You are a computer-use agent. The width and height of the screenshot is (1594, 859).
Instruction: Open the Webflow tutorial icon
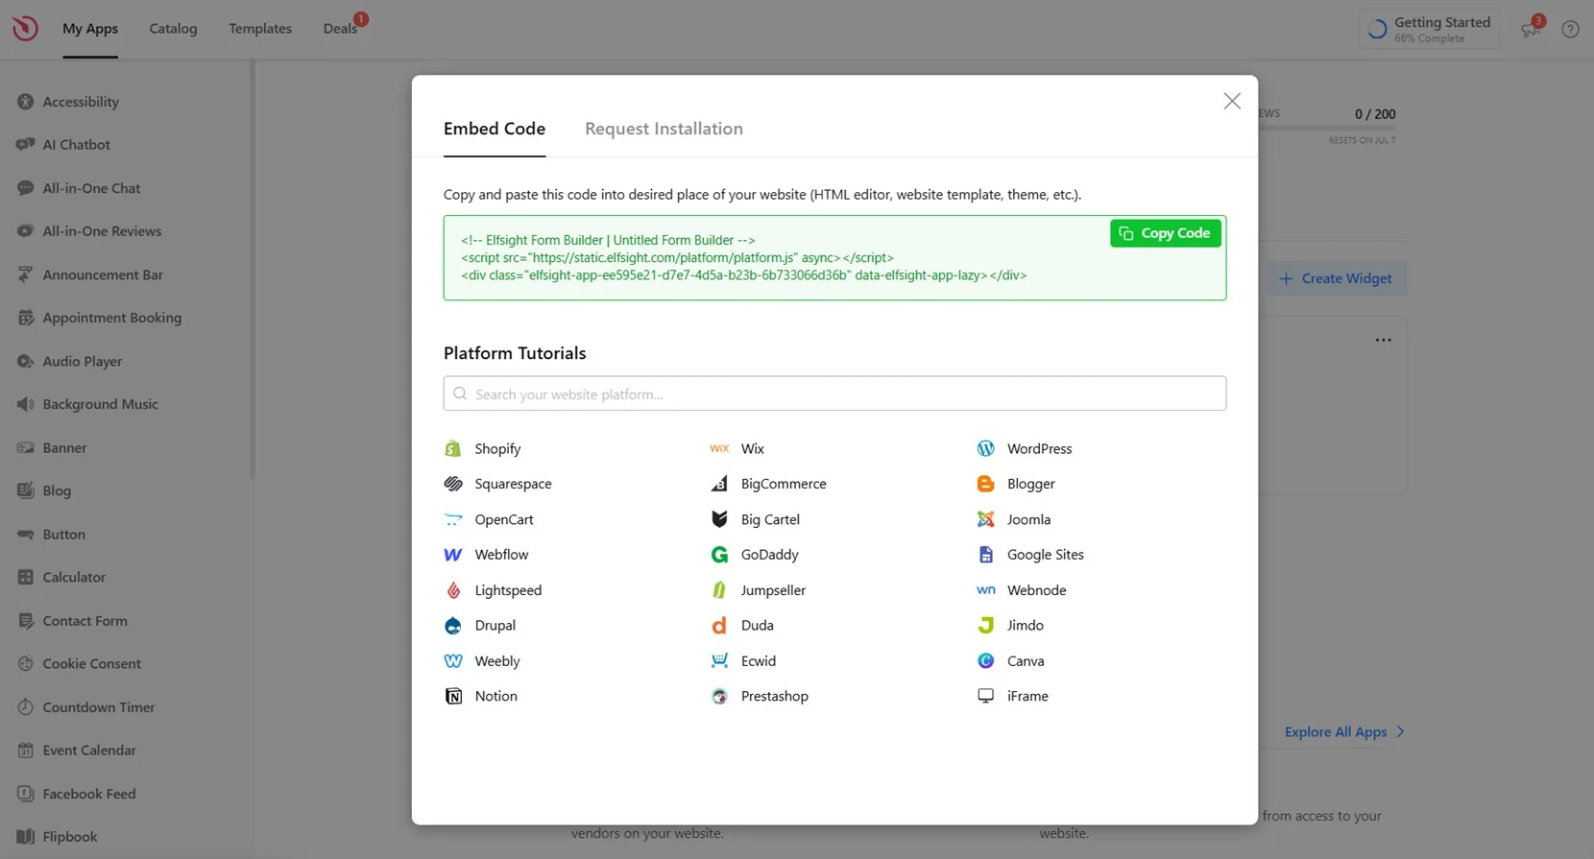point(453,555)
